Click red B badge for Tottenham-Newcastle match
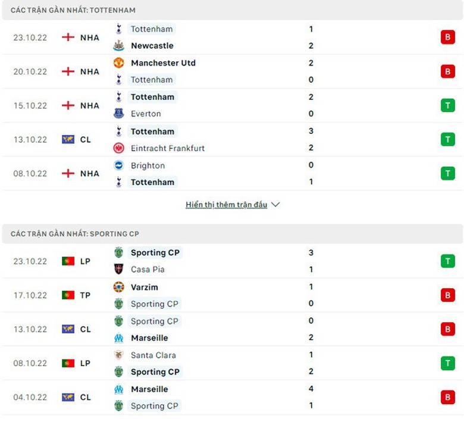The image size is (464, 422). pos(447,37)
